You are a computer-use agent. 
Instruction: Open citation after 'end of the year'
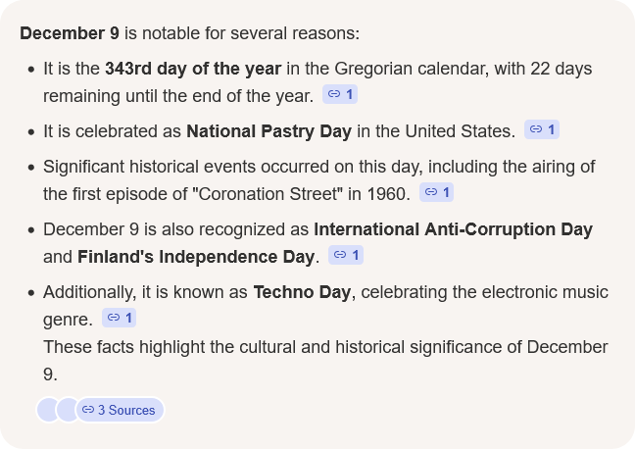click(x=340, y=94)
